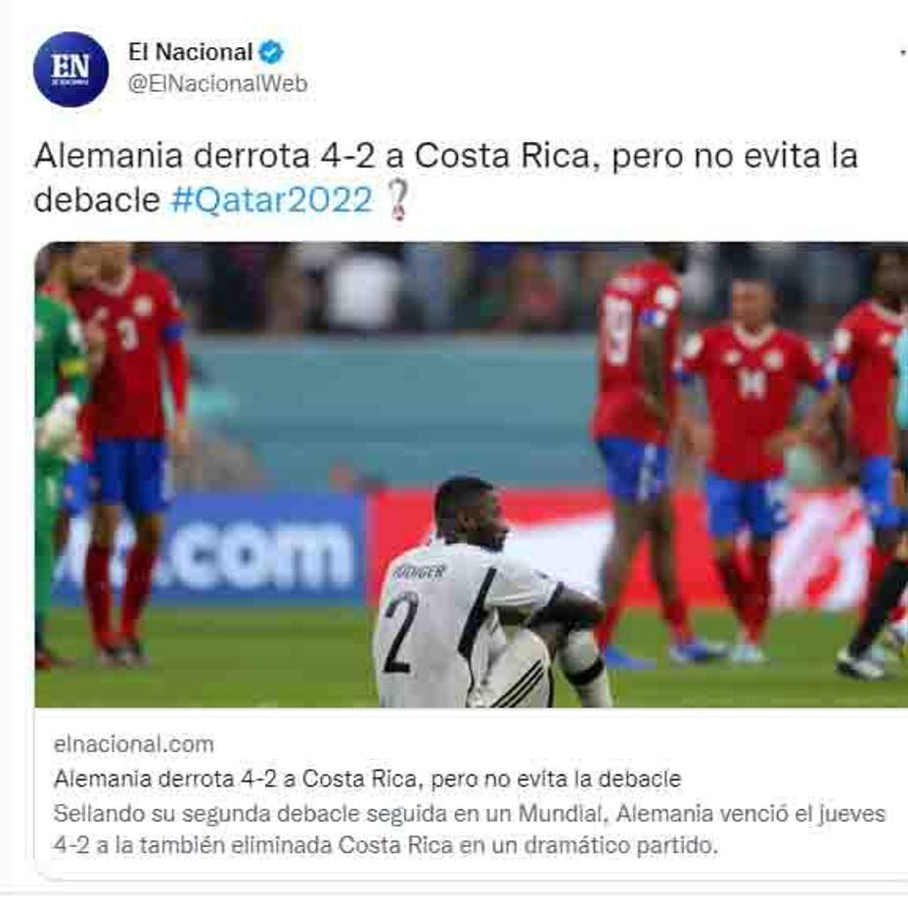The height and width of the screenshot is (899, 908).
Task: Open the El Nacional display name
Action: point(190,52)
